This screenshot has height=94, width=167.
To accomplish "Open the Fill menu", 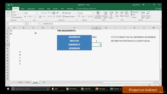I will point(133,15).
